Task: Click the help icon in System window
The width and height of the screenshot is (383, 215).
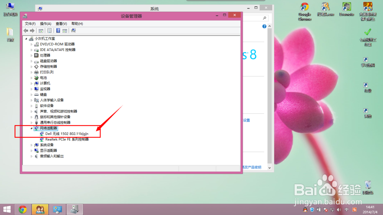Action: tap(264, 26)
